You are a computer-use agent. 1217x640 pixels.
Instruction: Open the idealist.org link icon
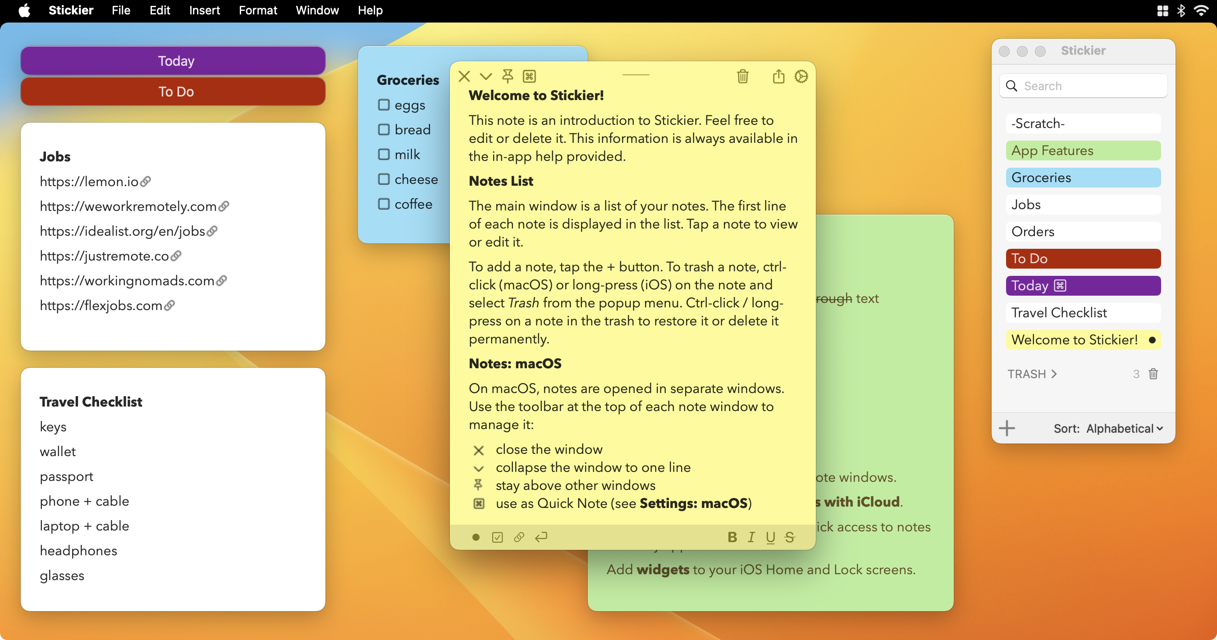(x=212, y=231)
